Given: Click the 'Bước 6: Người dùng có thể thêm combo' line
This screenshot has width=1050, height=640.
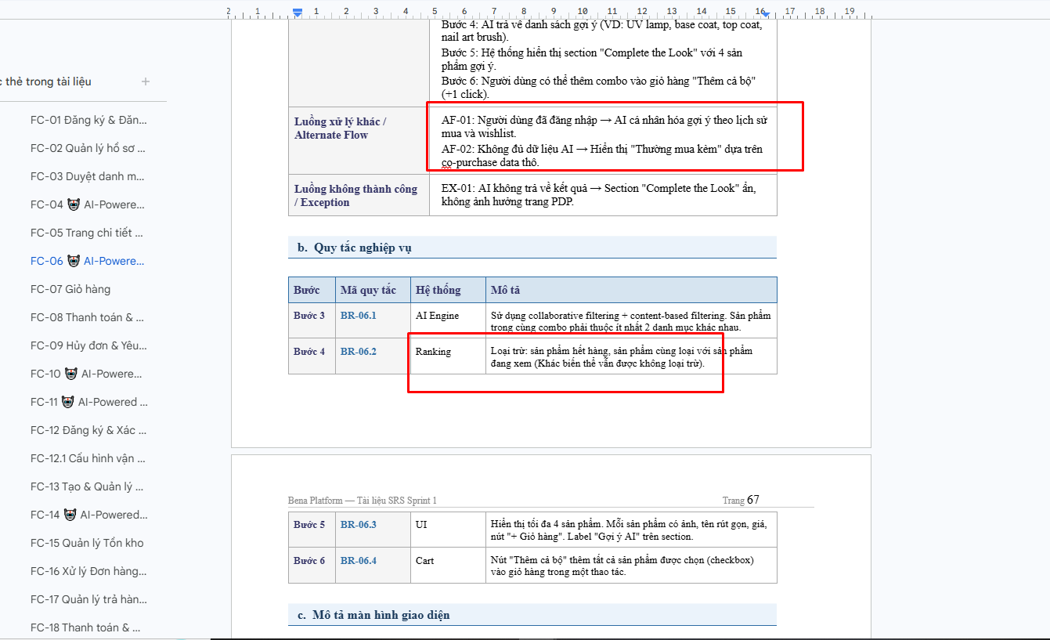Looking at the screenshot, I should click(x=598, y=88).
